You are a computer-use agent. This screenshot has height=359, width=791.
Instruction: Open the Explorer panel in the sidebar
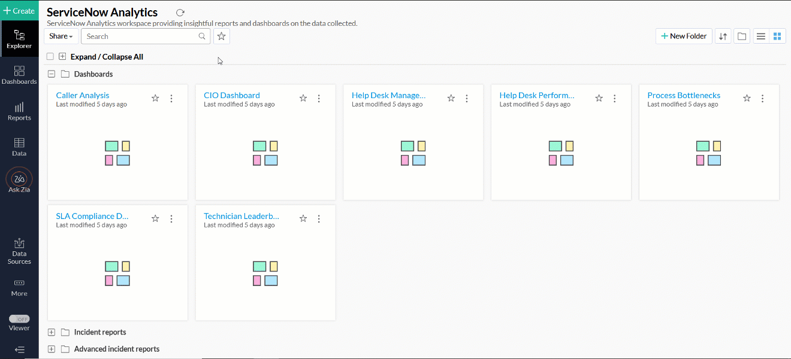coord(19,39)
